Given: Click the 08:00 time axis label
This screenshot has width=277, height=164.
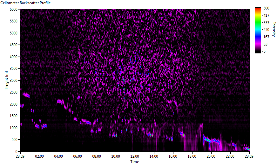Looking at the screenshot, I should 97,156.
